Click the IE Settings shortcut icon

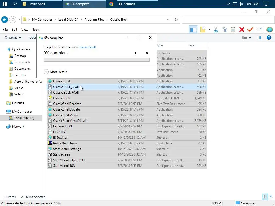pos(50,138)
